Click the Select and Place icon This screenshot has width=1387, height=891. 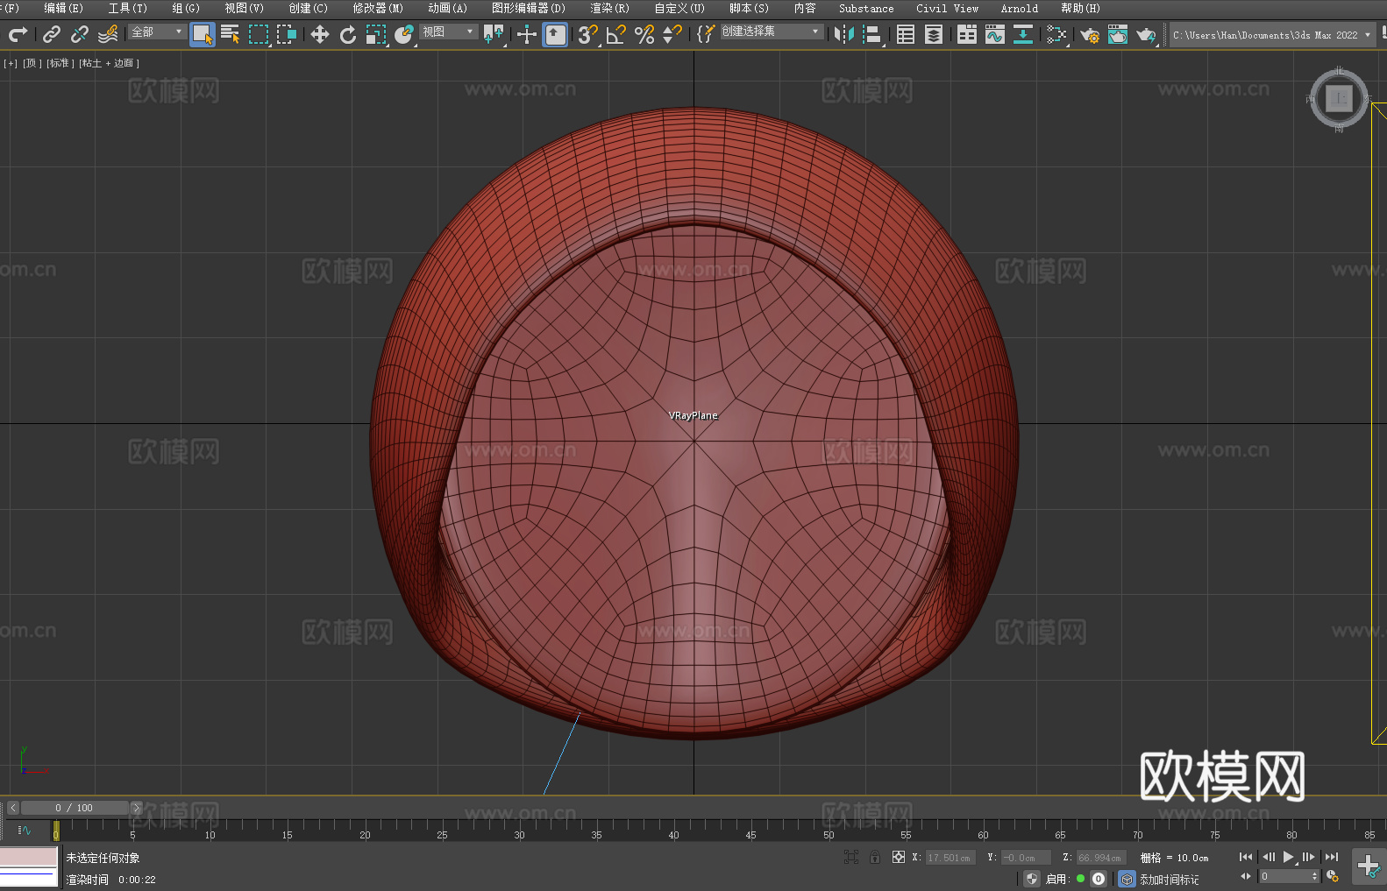tap(404, 34)
